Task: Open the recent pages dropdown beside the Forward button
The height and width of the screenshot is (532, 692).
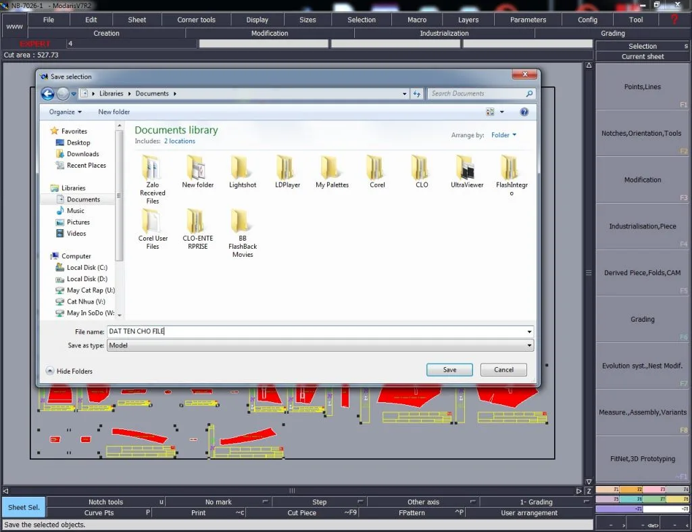Action: coord(74,93)
